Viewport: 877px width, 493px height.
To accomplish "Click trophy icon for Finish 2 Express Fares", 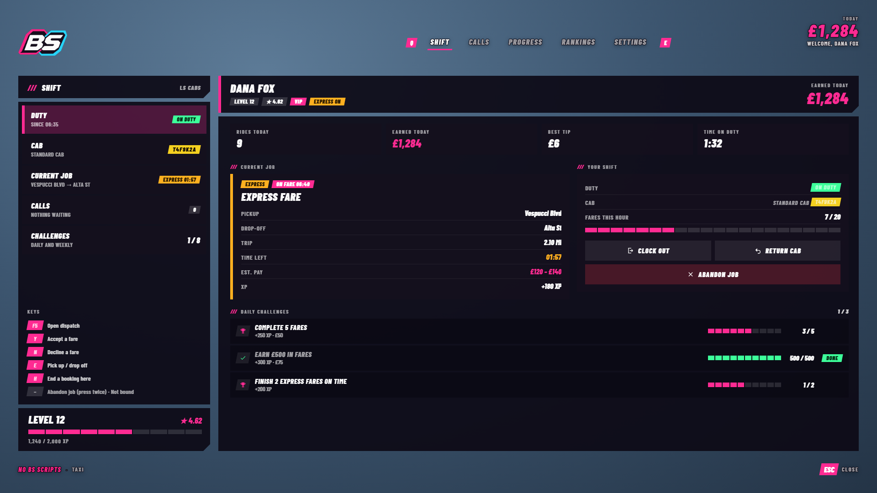I will pyautogui.click(x=243, y=385).
